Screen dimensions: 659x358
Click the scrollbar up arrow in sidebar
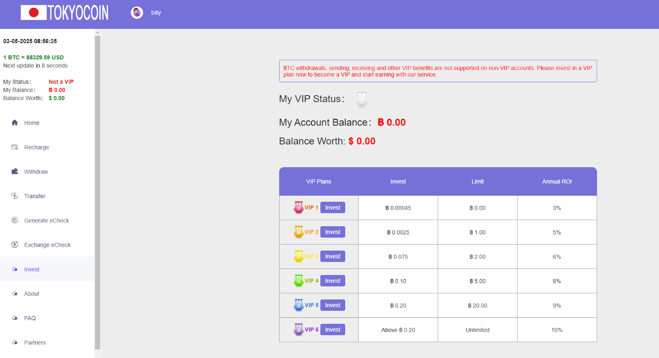(x=98, y=32)
